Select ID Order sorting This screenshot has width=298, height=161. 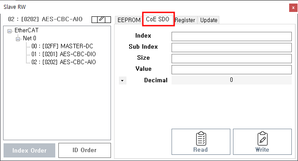pyautogui.click(x=84, y=150)
